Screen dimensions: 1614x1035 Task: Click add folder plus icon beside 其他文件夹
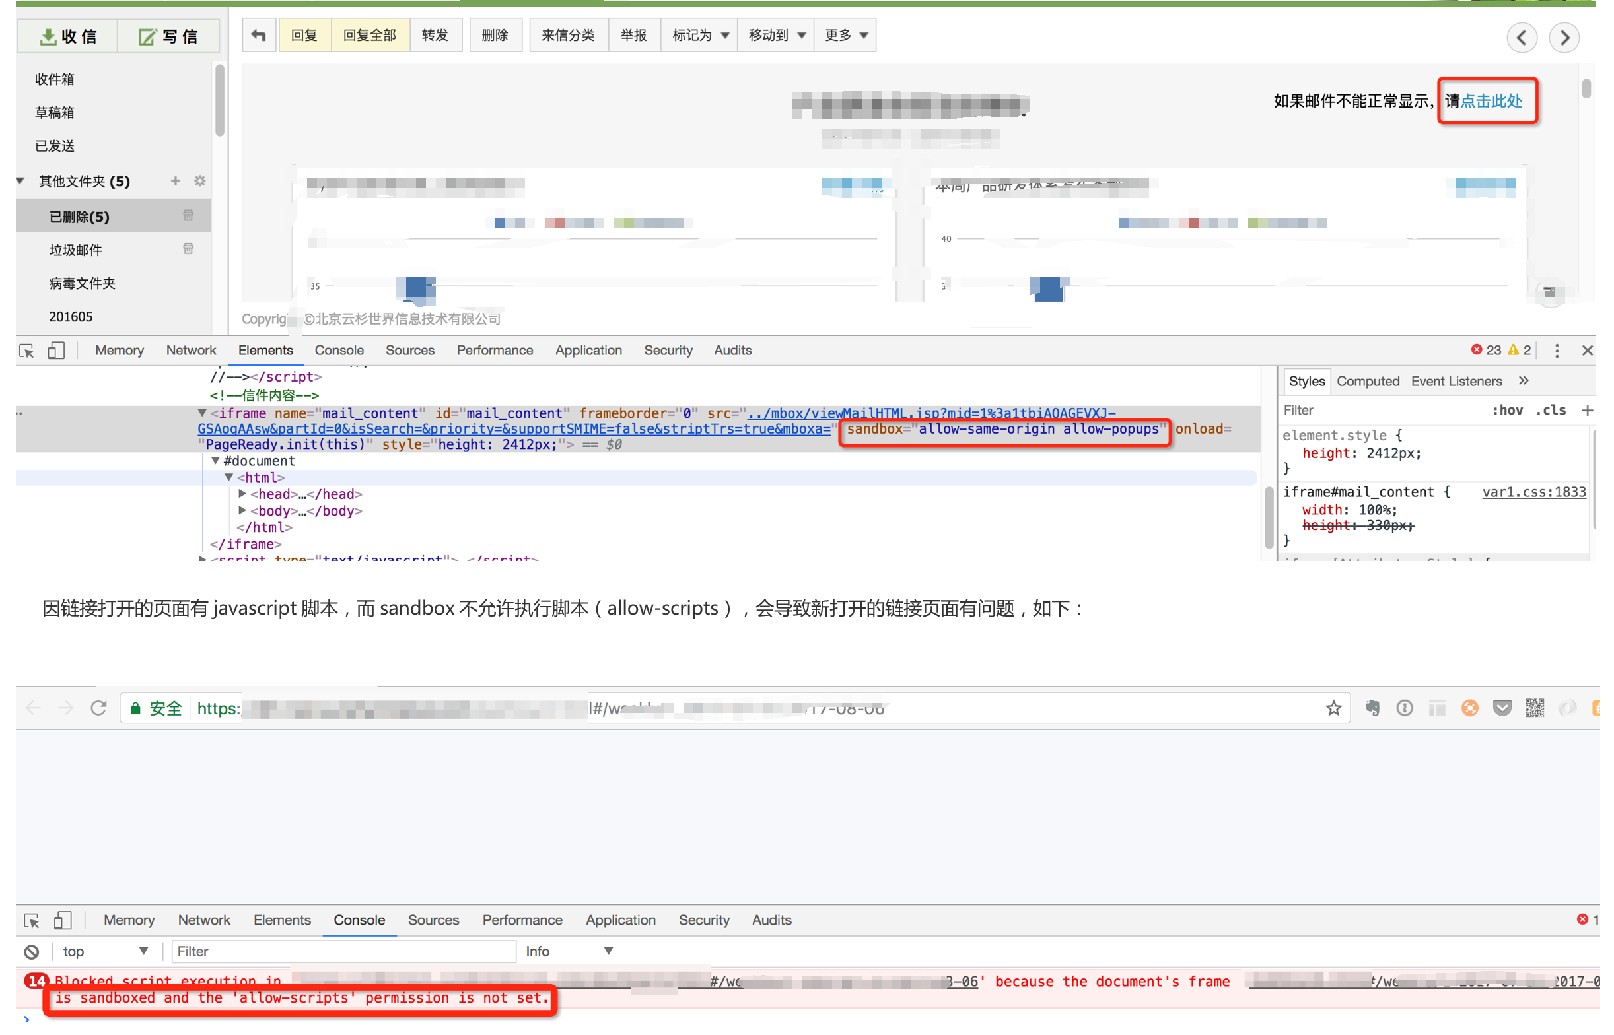click(x=176, y=181)
